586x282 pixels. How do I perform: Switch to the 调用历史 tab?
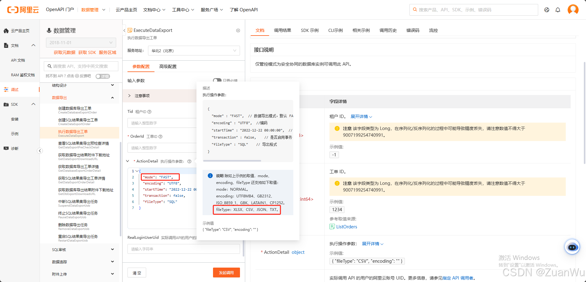click(x=388, y=30)
